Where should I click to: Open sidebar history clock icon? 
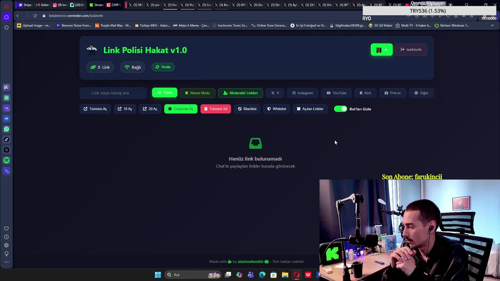(x=6, y=237)
